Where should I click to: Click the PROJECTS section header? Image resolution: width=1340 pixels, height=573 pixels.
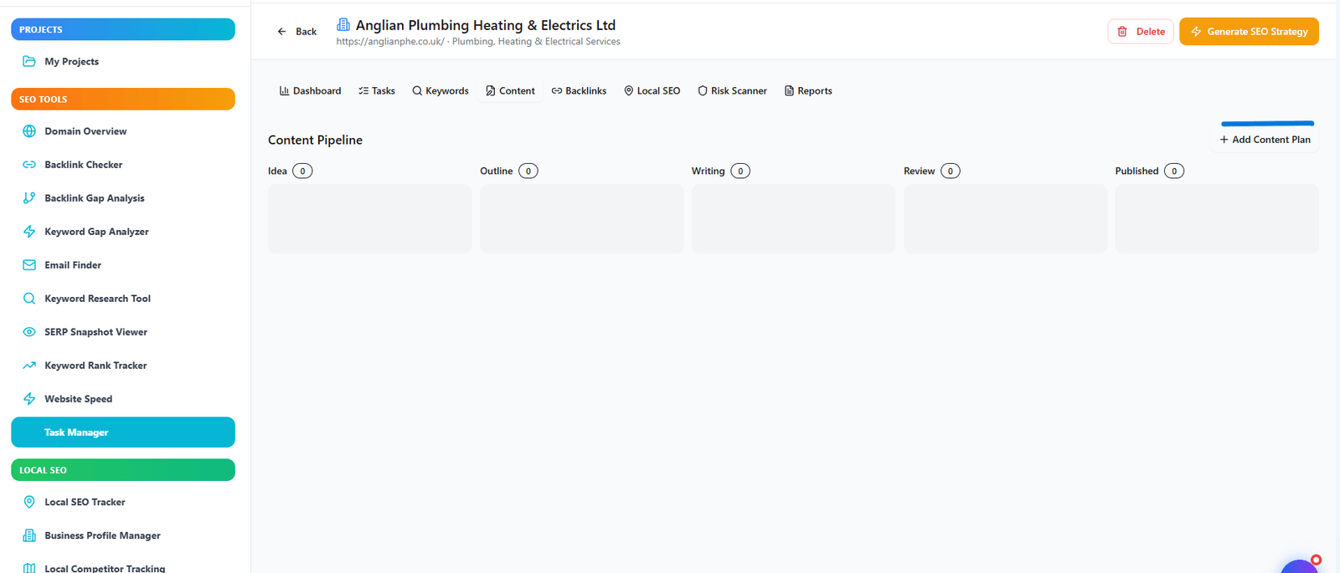pyautogui.click(x=123, y=29)
